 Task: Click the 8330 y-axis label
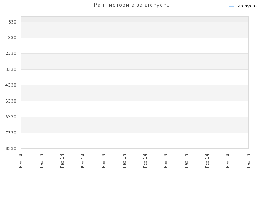(11, 148)
